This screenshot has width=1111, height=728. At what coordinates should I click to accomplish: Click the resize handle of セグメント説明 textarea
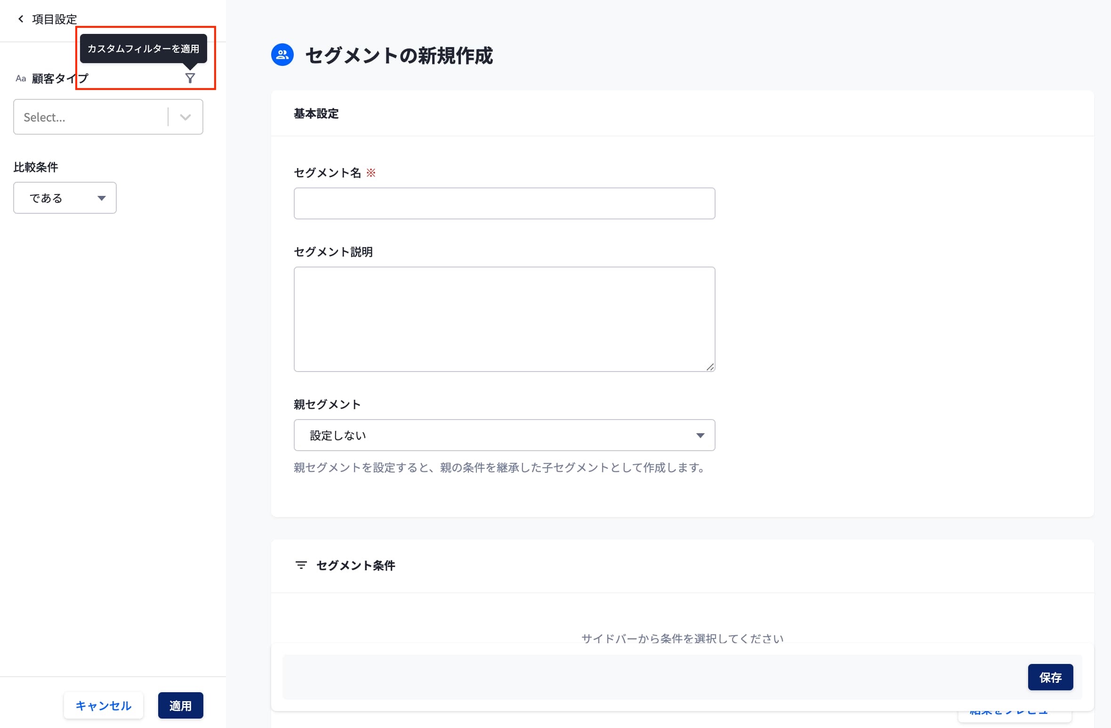710,367
